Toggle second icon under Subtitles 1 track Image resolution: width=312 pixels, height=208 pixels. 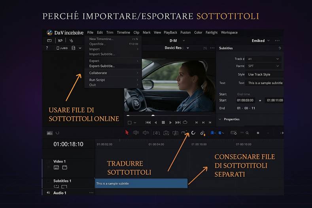click(64, 187)
